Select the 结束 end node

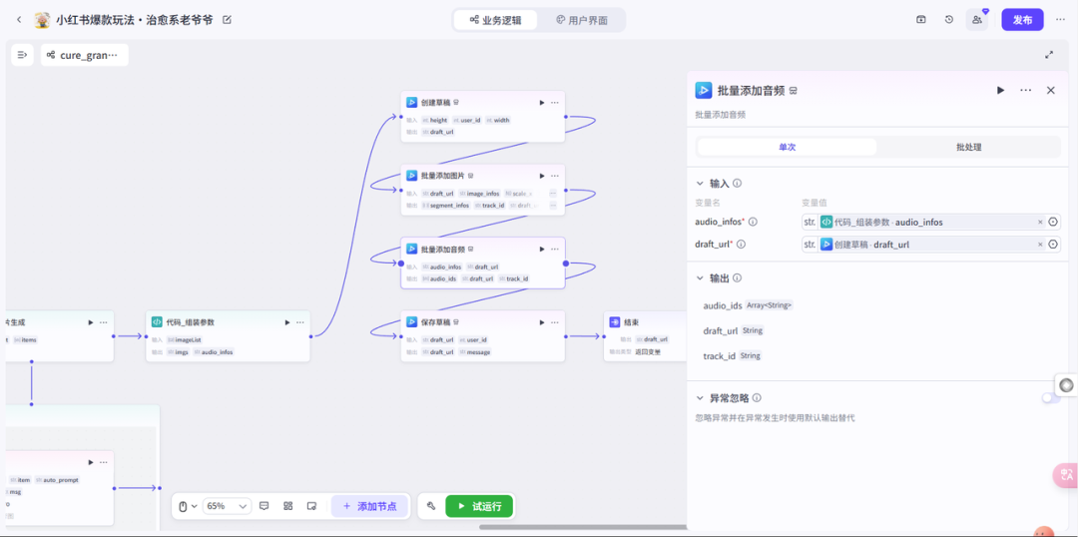click(645, 336)
